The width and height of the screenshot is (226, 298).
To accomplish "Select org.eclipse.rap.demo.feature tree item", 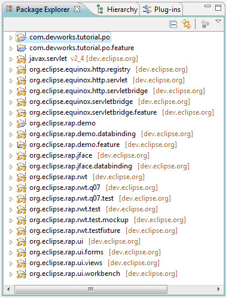I will point(103,145).
